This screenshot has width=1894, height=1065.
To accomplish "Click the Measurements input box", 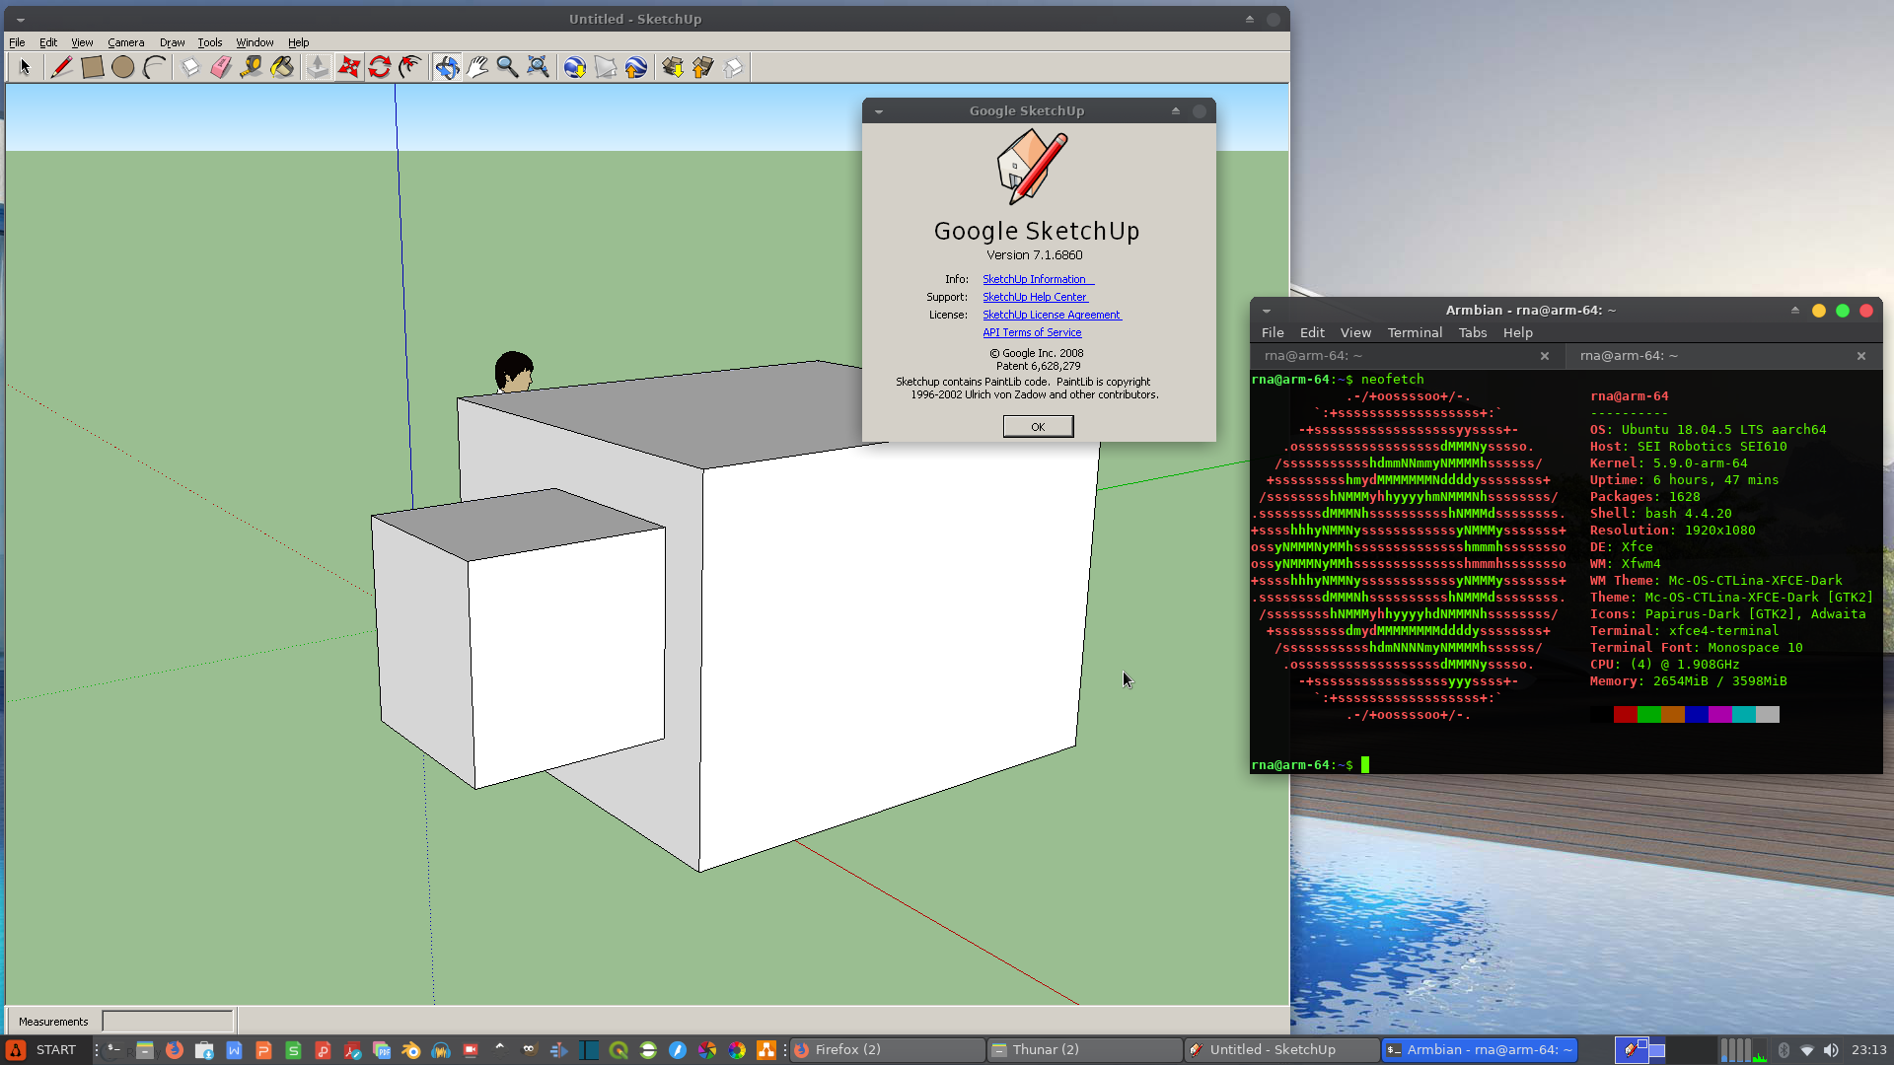I will (168, 1021).
